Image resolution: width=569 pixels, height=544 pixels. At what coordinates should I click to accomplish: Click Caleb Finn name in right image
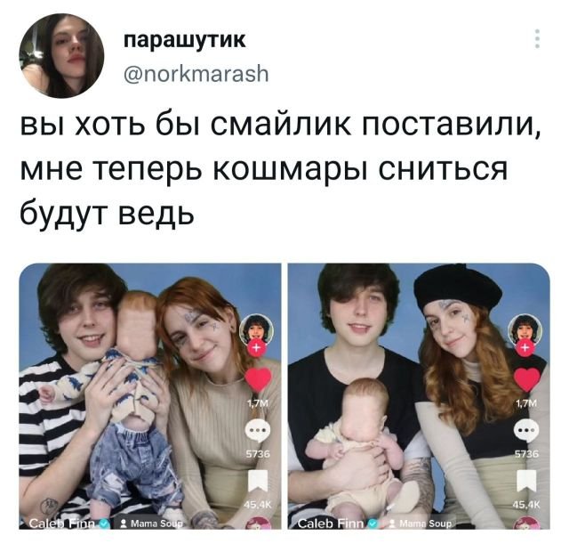[331, 524]
